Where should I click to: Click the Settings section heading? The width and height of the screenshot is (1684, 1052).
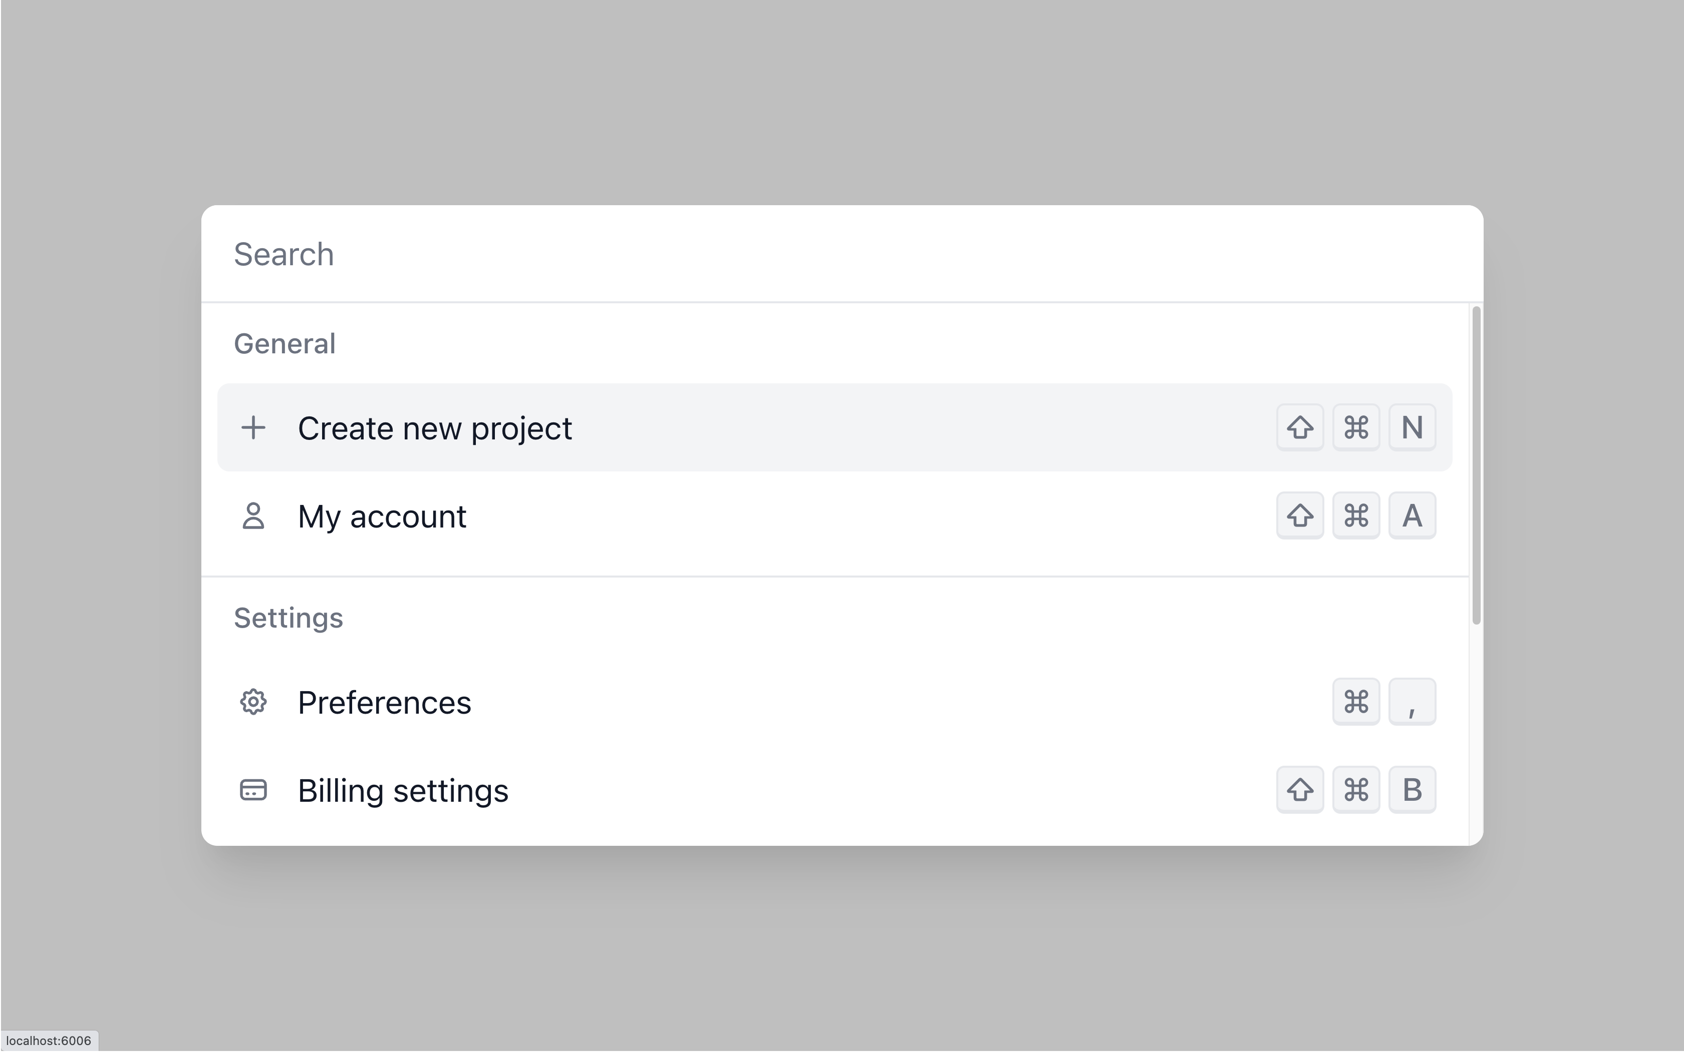click(288, 618)
